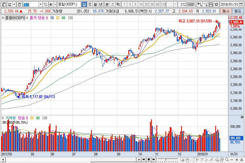This screenshot has width=245, height=163.
Task: Expand the minute interval dropdown after 120
Action: point(175,4)
